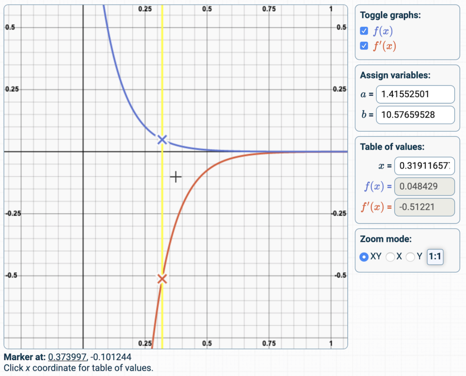
Task: Toggle visibility of the f(x) graph
Action: click(x=364, y=31)
